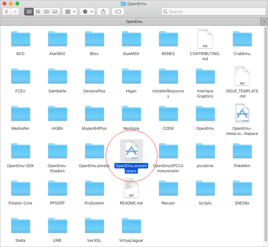This screenshot has width=268, height=247.
Task: Select the Reicast folder
Action: [x=168, y=188]
